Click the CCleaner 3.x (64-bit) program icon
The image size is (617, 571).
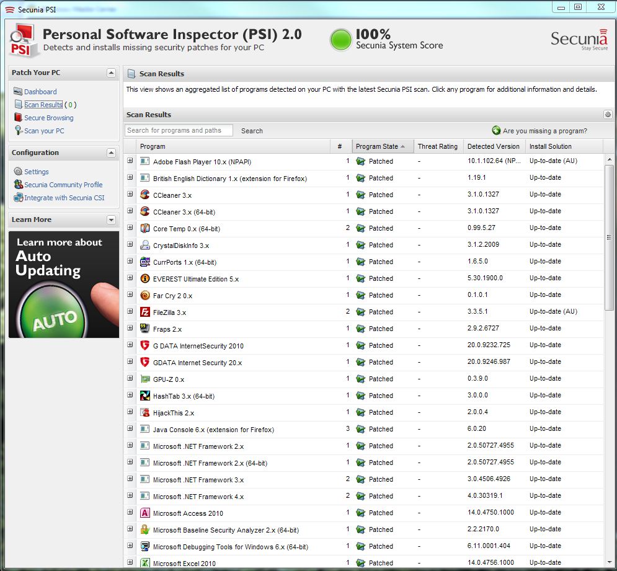point(145,211)
